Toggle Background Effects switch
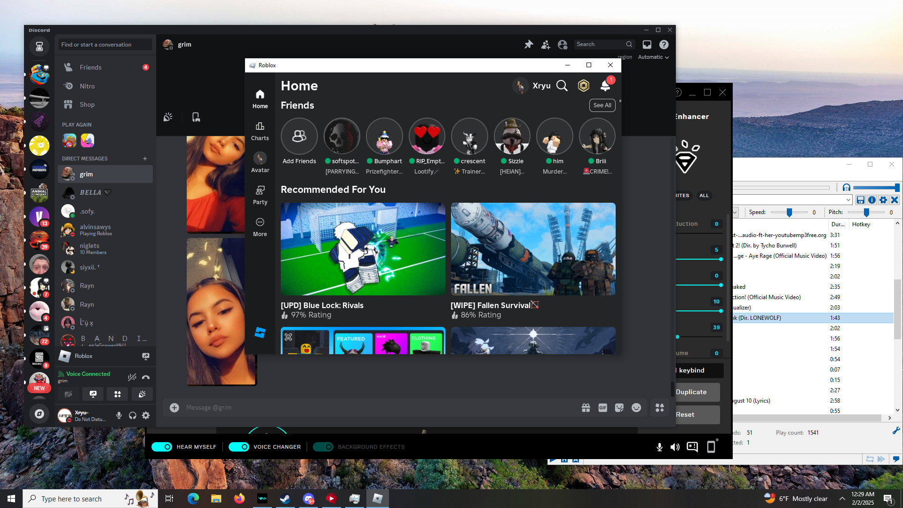 tap(323, 447)
